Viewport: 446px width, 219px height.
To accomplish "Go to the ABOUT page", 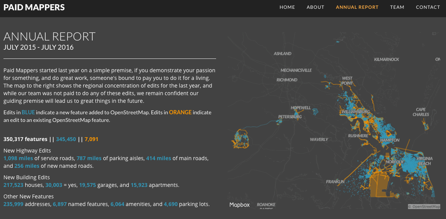I will coord(315,7).
